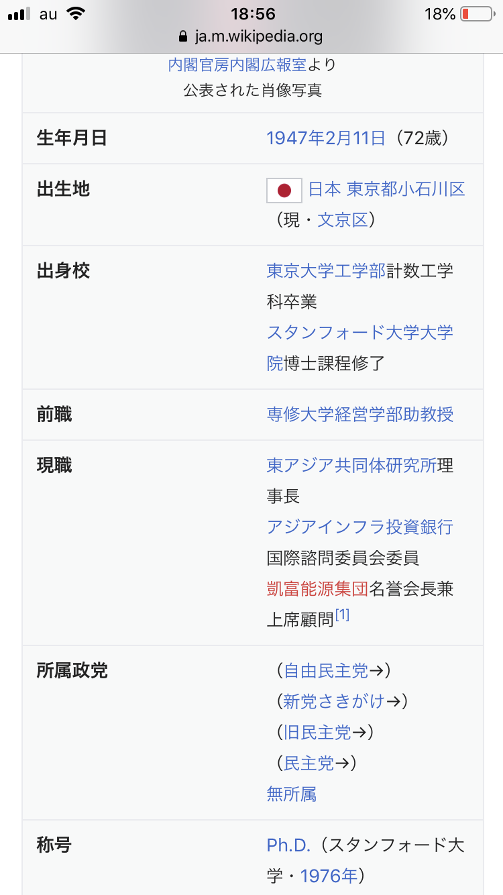The width and height of the screenshot is (503, 895).
Task: Visit the 東アジア共同体研究所 link
Action: pos(351,466)
